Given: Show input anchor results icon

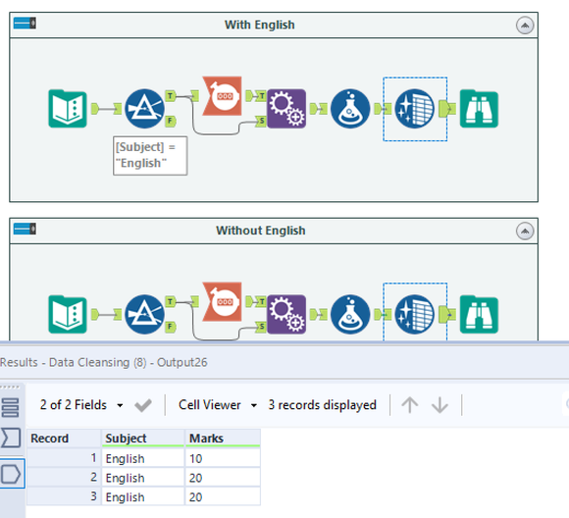Looking at the screenshot, I should point(11,438).
